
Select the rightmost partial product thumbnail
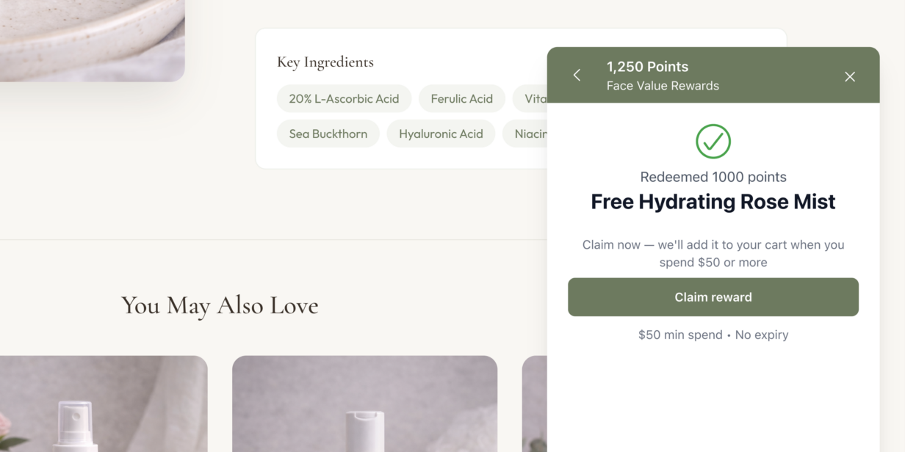click(535, 404)
